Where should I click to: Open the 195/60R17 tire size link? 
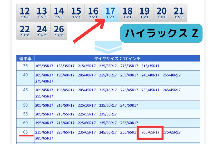[x=44, y=123]
